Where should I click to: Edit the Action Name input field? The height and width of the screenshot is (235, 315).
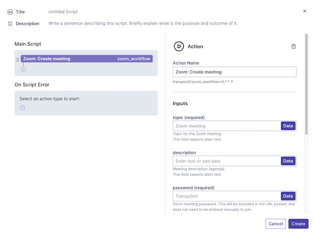coord(234,72)
